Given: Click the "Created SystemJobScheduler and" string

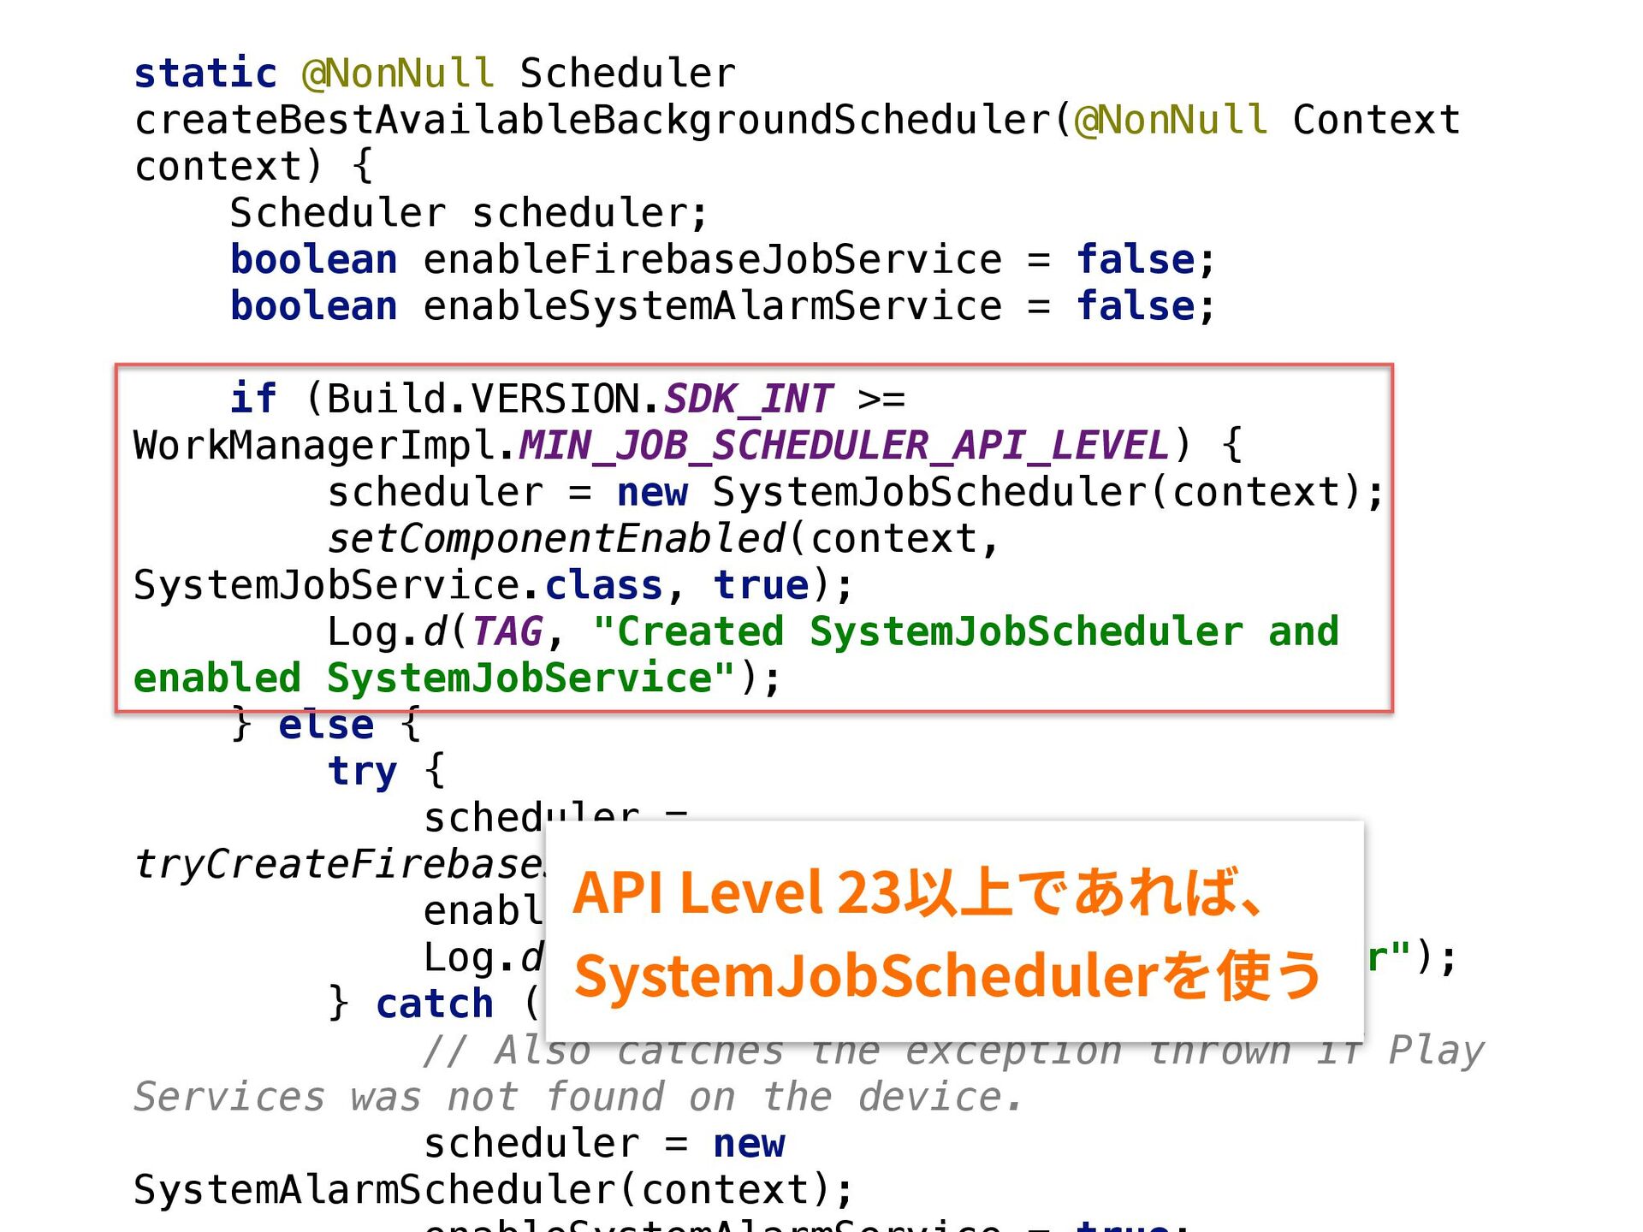Looking at the screenshot, I should [x=965, y=632].
